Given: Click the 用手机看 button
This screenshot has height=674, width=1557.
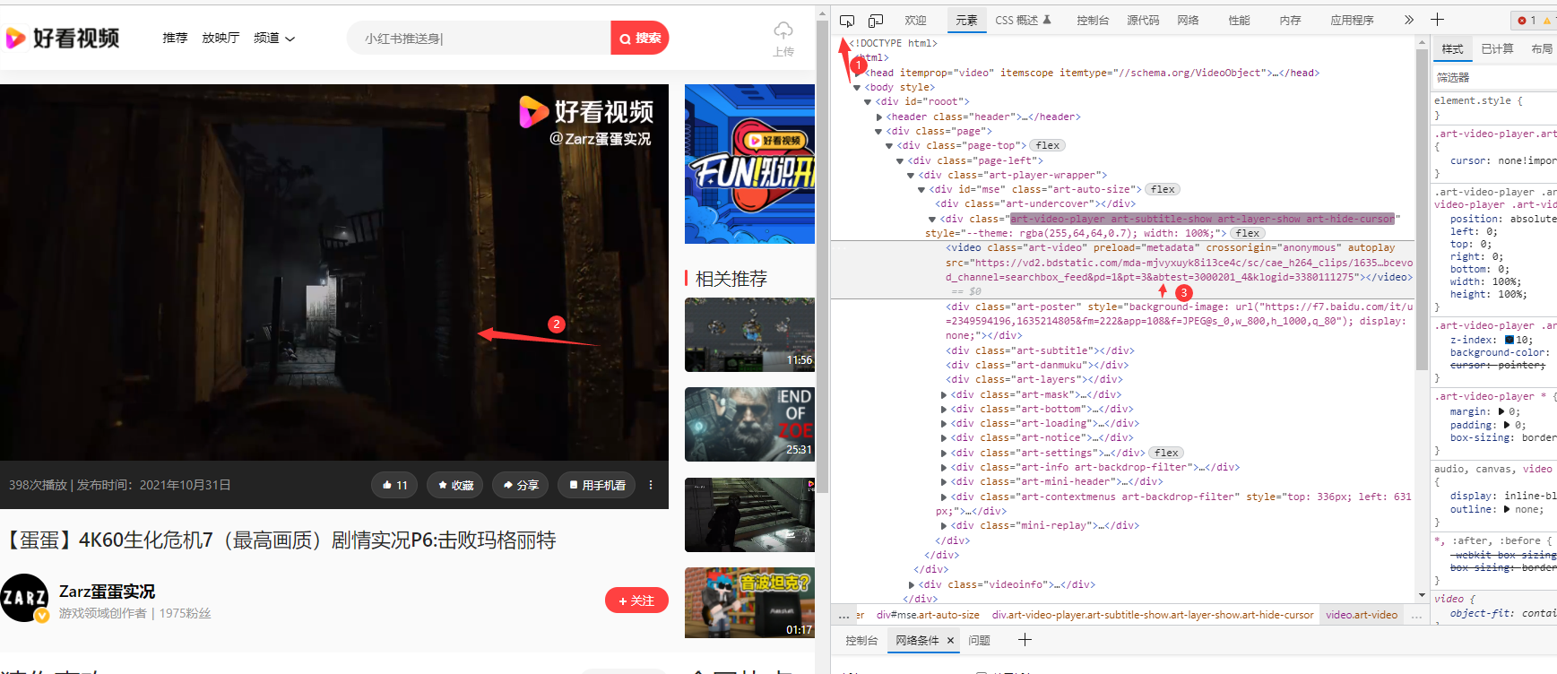Looking at the screenshot, I should (596, 485).
